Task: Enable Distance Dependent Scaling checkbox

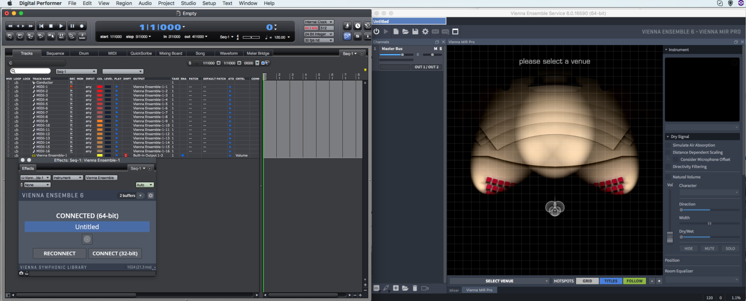Action: point(669,152)
